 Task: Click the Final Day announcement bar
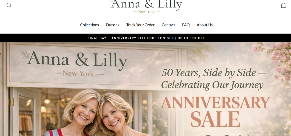(x=145, y=38)
